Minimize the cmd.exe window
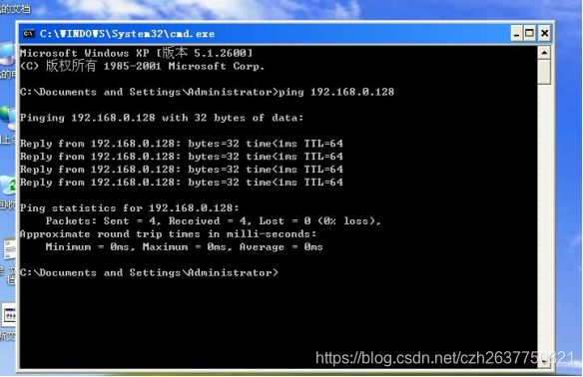The image size is (583, 377). (516, 34)
